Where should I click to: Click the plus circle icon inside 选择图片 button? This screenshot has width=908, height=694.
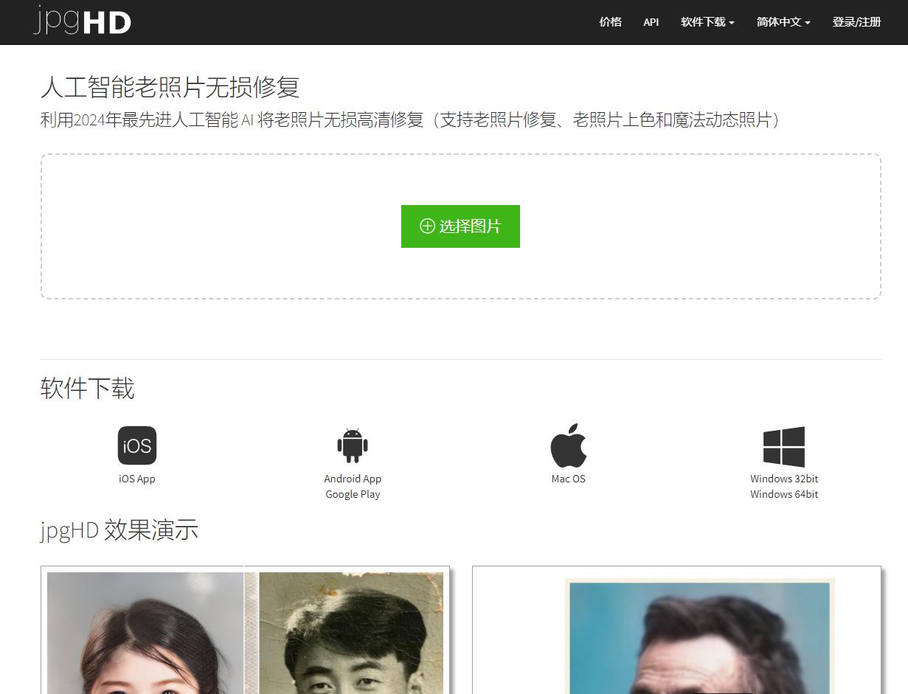(427, 226)
